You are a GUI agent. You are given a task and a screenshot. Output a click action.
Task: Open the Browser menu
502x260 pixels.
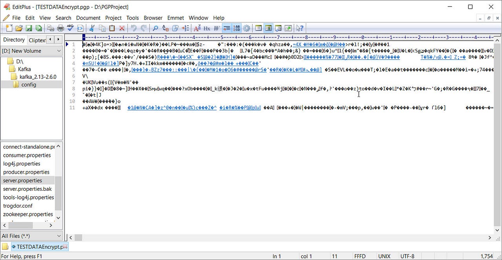tap(153, 18)
